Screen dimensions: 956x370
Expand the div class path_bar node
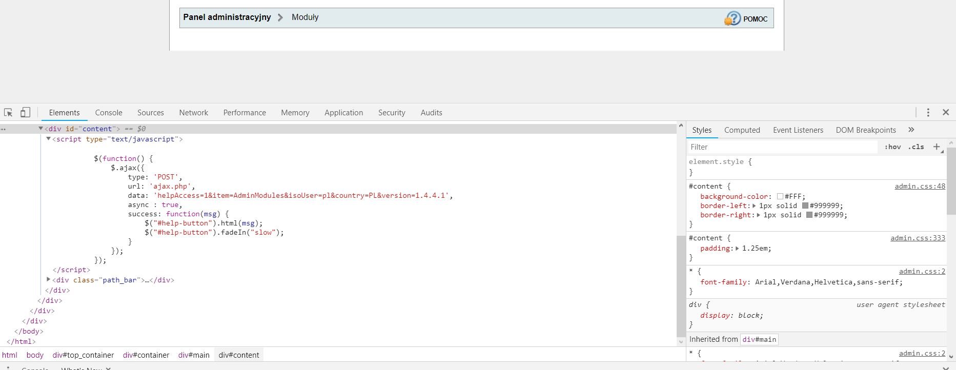(x=48, y=280)
